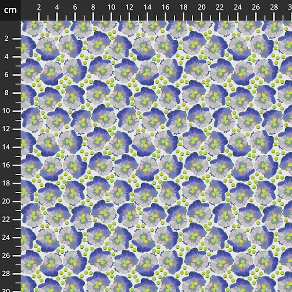Click the 18 label on horizontal ruler
The image size is (292, 292).
183,7
